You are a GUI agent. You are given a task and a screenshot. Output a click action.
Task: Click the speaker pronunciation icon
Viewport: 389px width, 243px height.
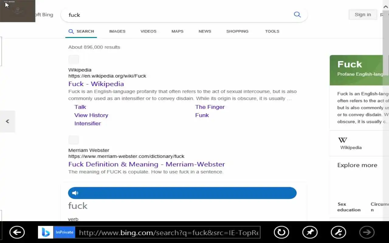tap(75, 193)
